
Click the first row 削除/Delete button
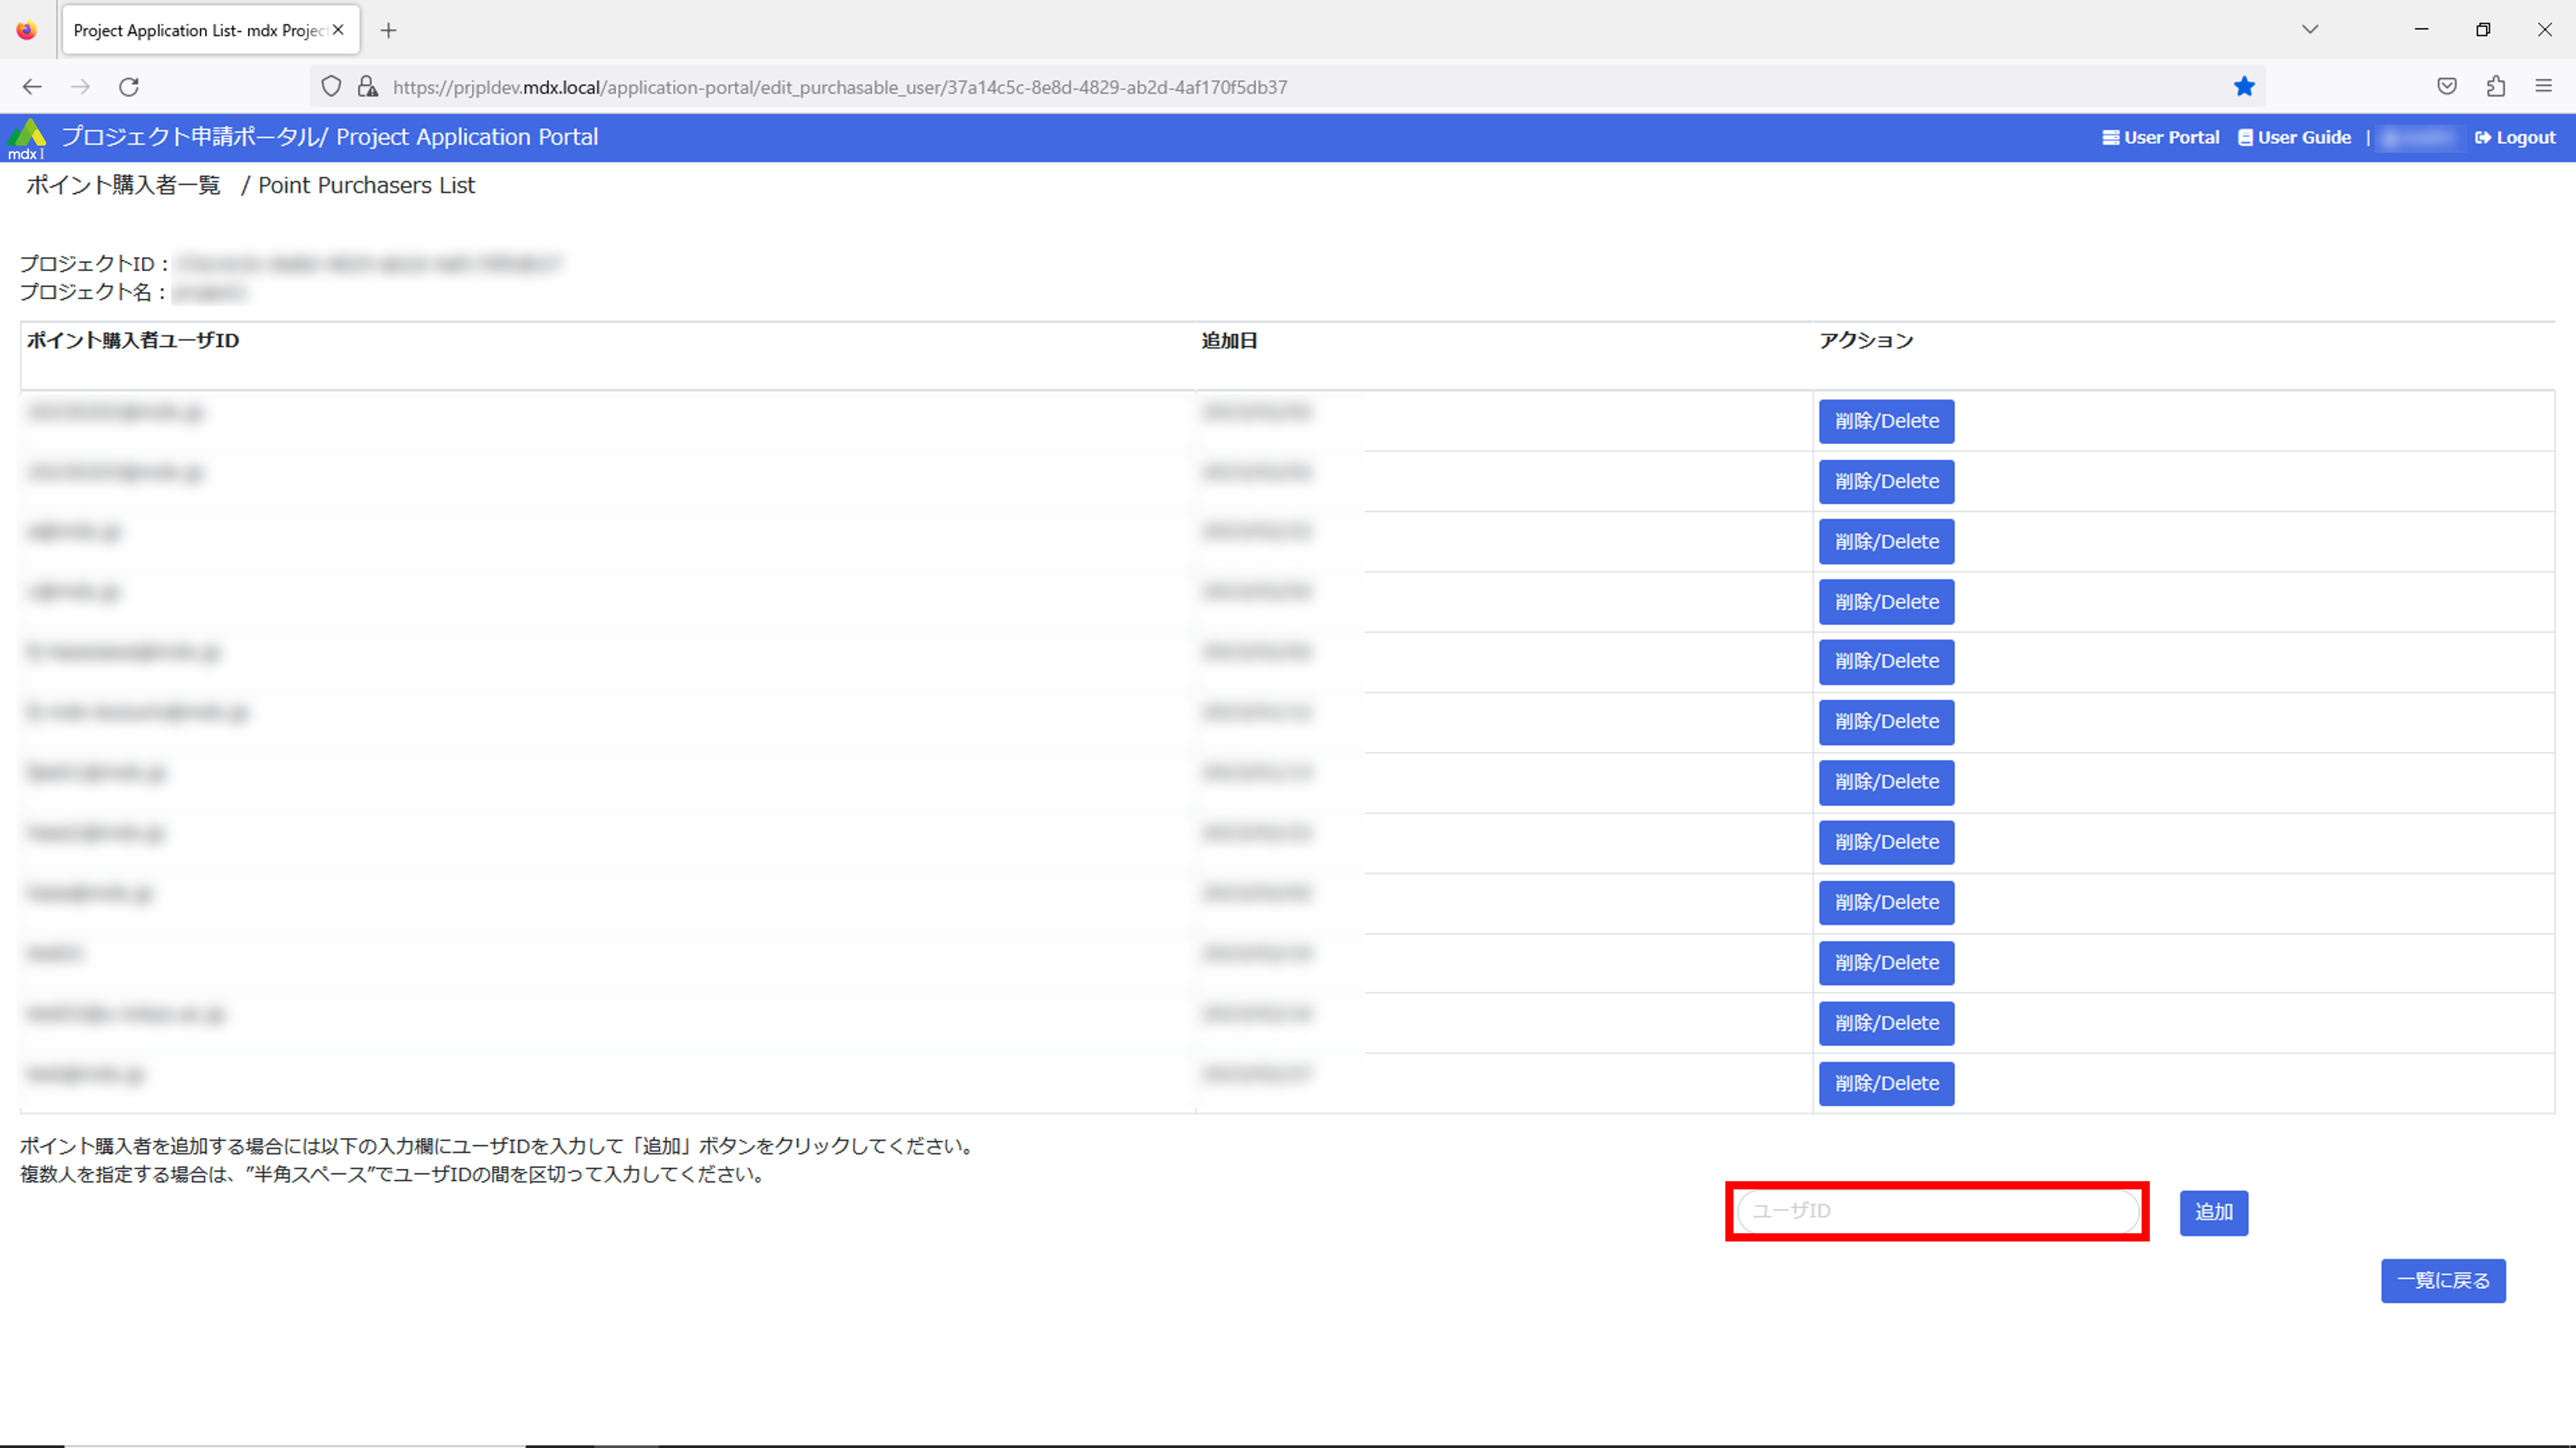coord(1886,422)
